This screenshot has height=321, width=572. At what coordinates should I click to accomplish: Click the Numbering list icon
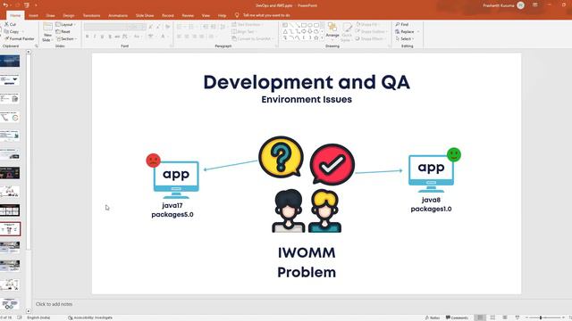pos(191,27)
